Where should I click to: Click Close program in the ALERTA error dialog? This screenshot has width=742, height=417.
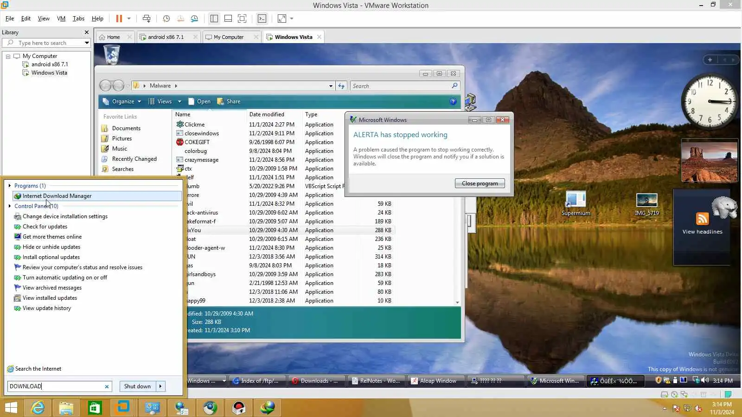coord(480,183)
